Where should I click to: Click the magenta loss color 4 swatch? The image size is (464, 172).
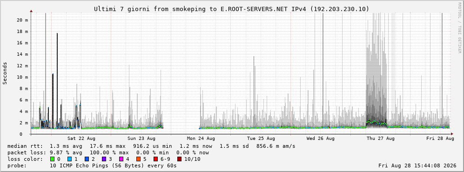click(x=121, y=159)
